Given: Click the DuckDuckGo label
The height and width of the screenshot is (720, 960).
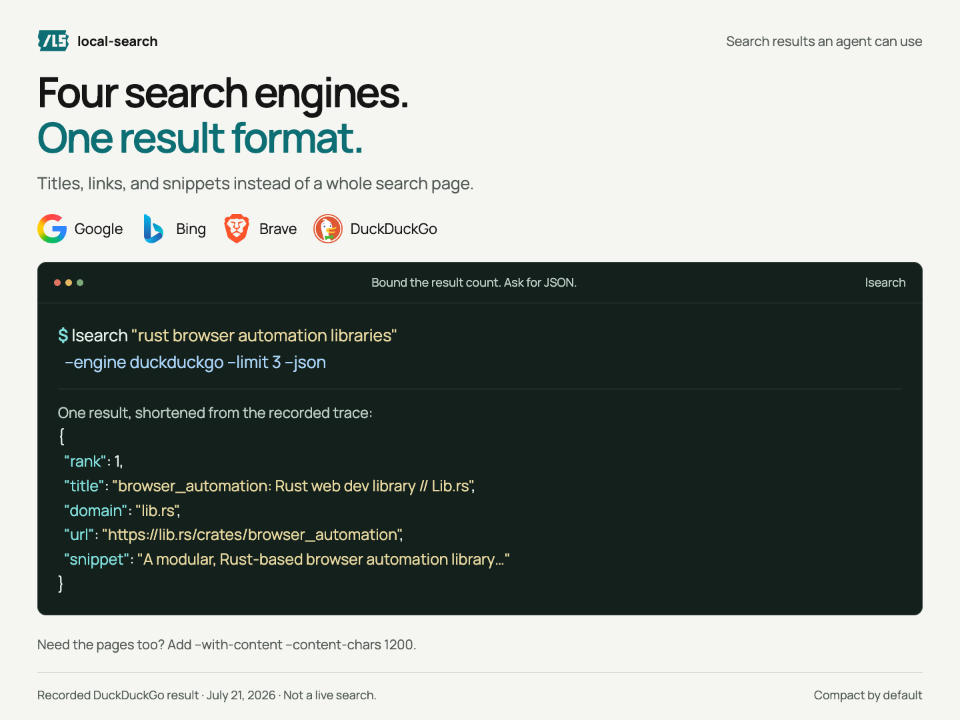Looking at the screenshot, I should point(394,229).
